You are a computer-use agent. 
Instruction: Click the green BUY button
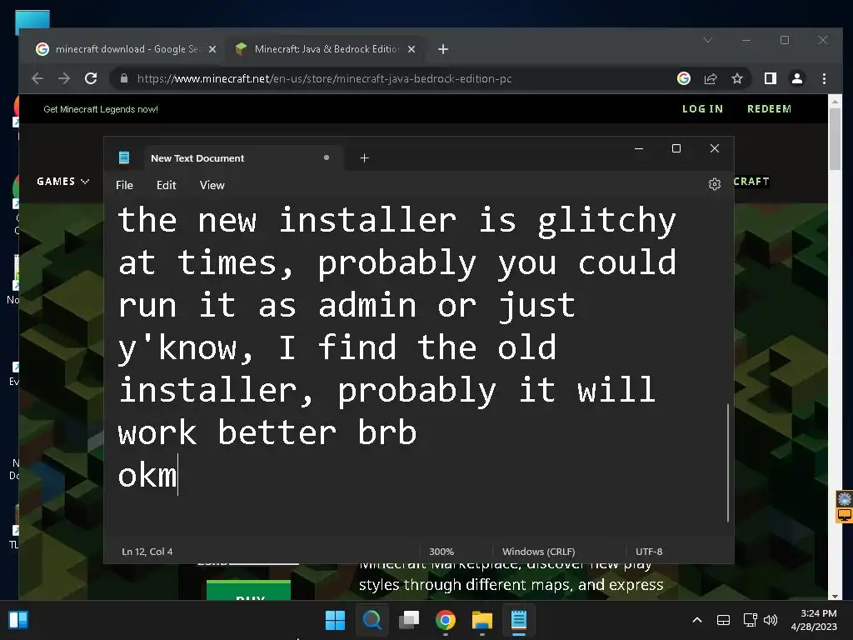click(x=248, y=591)
